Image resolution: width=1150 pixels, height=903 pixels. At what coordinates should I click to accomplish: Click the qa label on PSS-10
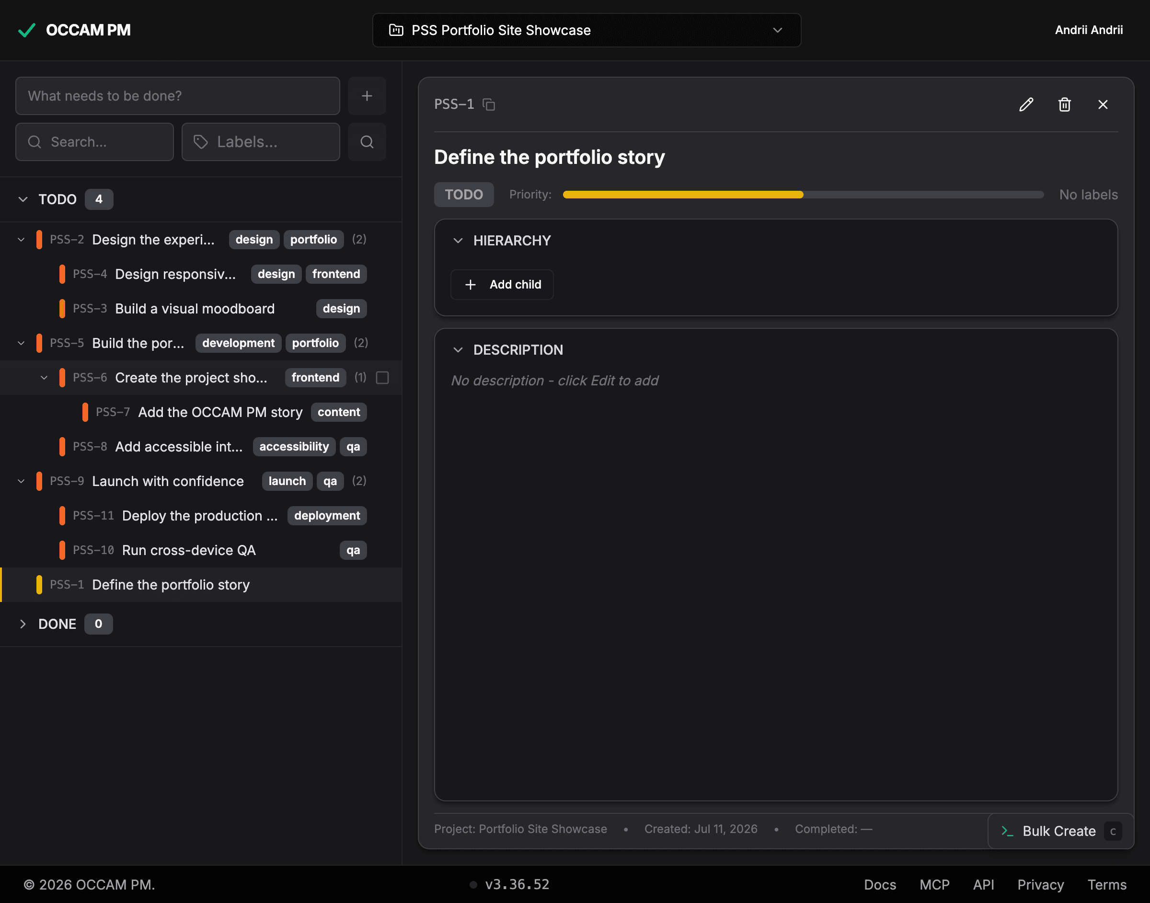tap(353, 550)
